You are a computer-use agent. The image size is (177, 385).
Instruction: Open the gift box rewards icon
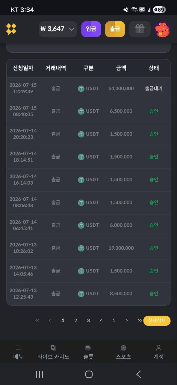[140, 29]
